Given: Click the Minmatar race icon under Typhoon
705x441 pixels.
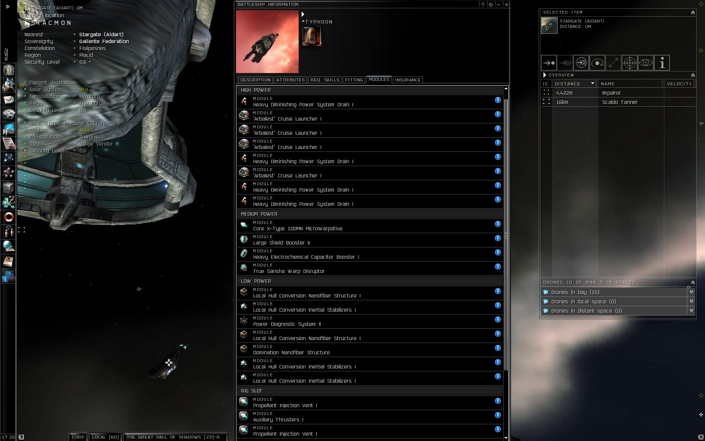Looking at the screenshot, I should coord(312,37).
